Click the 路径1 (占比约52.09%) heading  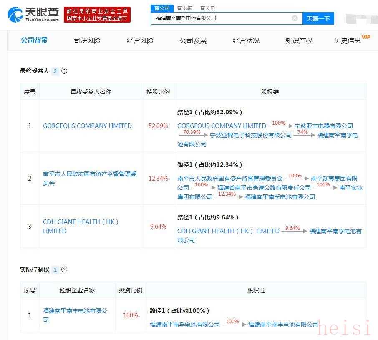click(210, 112)
